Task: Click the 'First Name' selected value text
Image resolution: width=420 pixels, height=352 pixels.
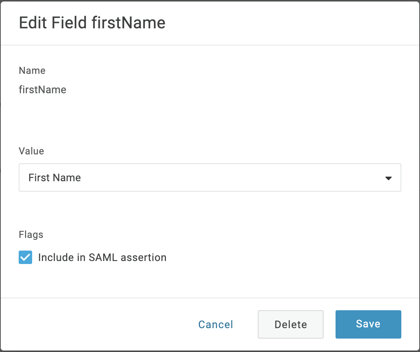Action: 55,177
